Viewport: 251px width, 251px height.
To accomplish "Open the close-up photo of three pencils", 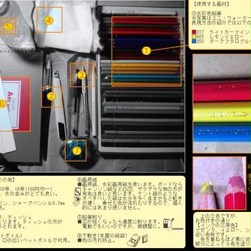I will 222,104.
